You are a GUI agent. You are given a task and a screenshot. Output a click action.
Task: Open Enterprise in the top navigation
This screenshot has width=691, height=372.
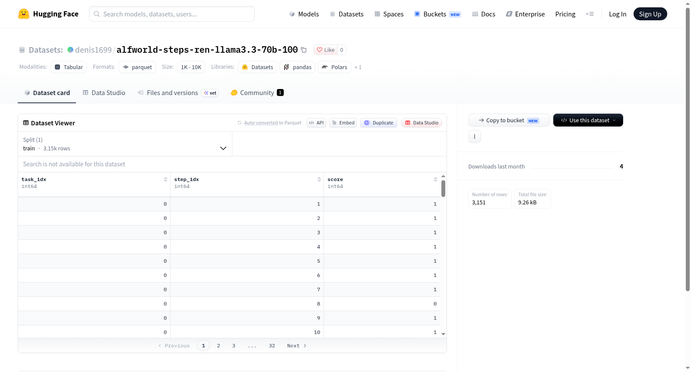[x=526, y=14]
